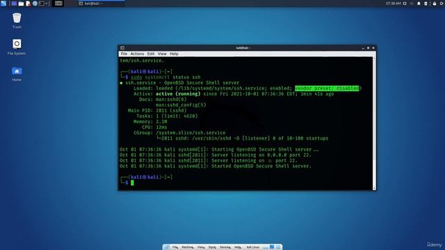
Task: Click 'man:sshd_config(5)' docs text
Action: coord(181,105)
